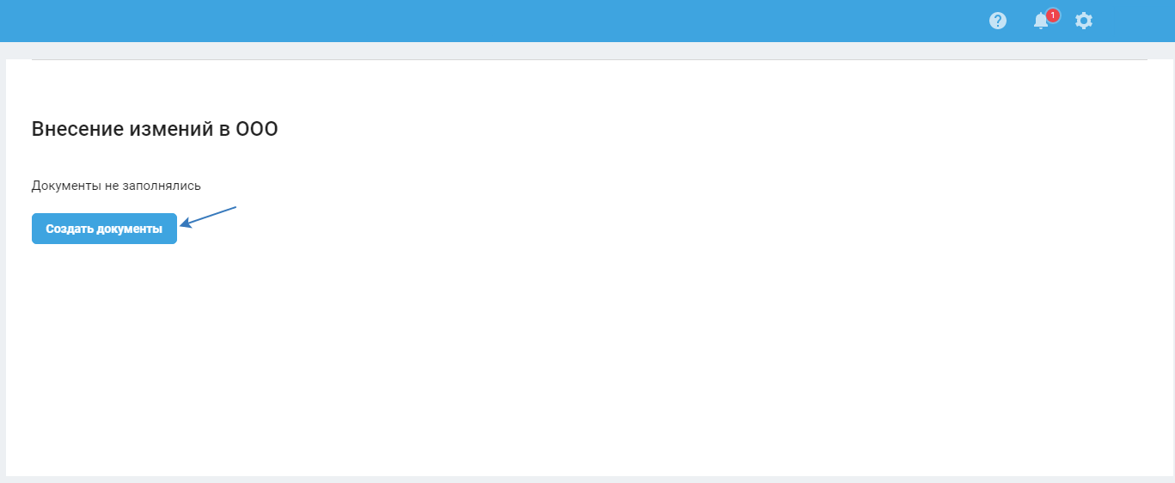This screenshot has width=1175, height=483.
Task: Click the blue arrow pointing at the button
Action: click(208, 217)
